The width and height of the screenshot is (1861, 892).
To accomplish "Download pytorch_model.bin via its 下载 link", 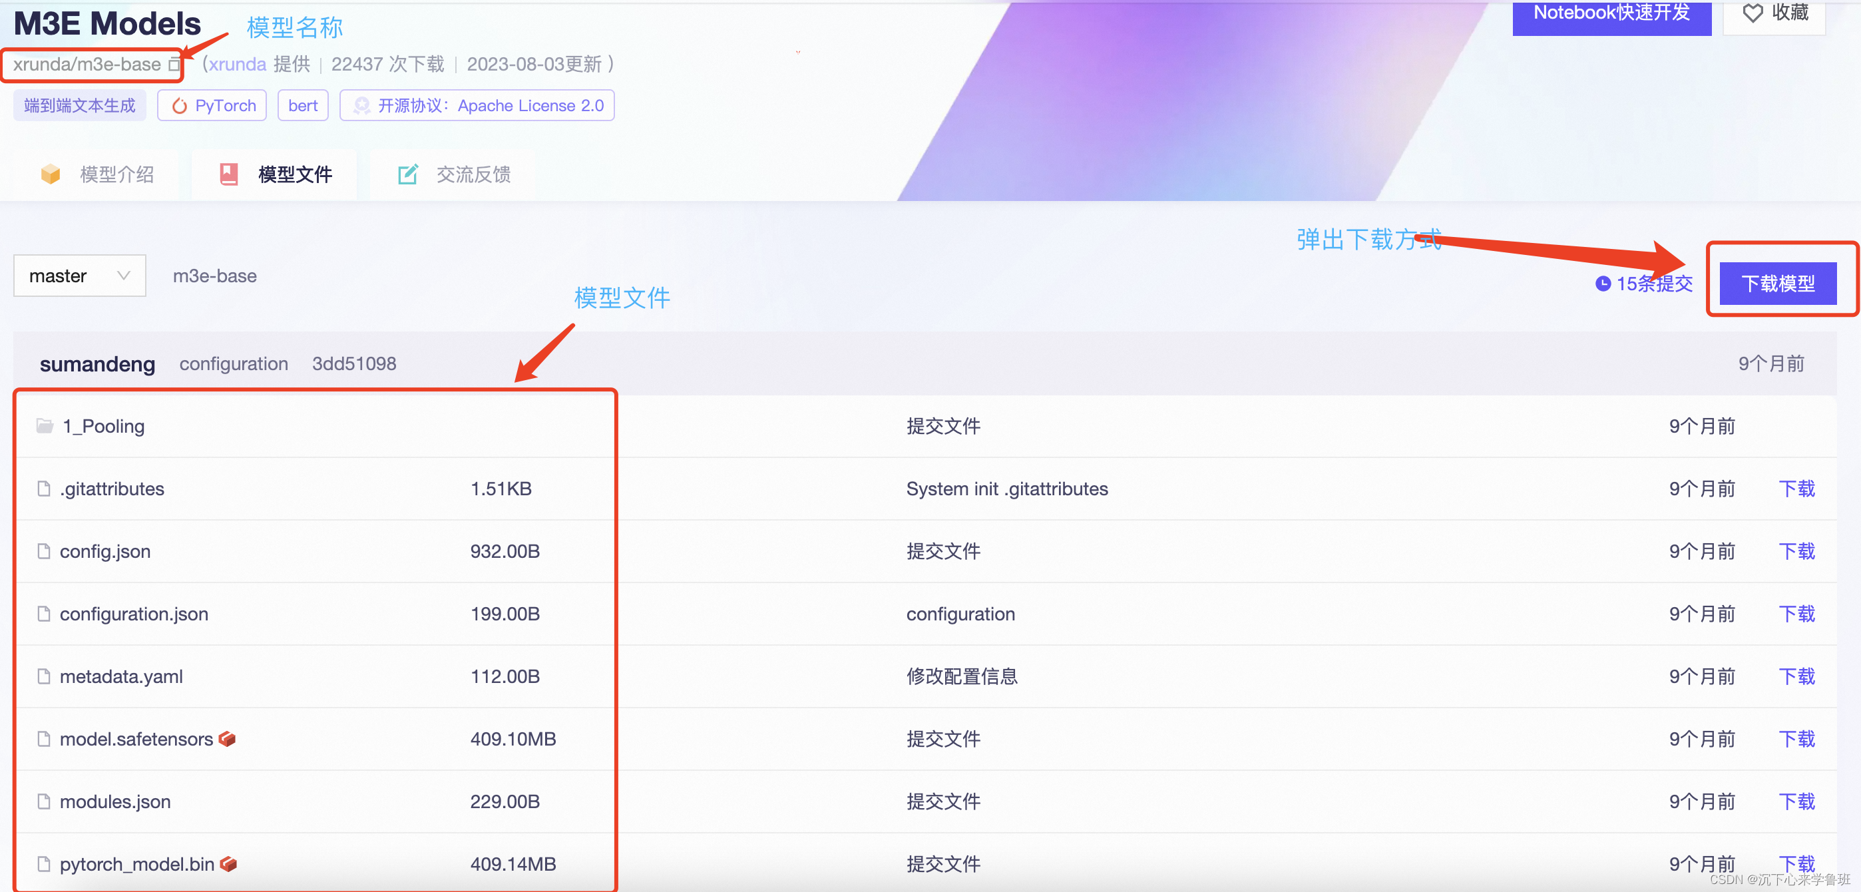I will point(1796,864).
